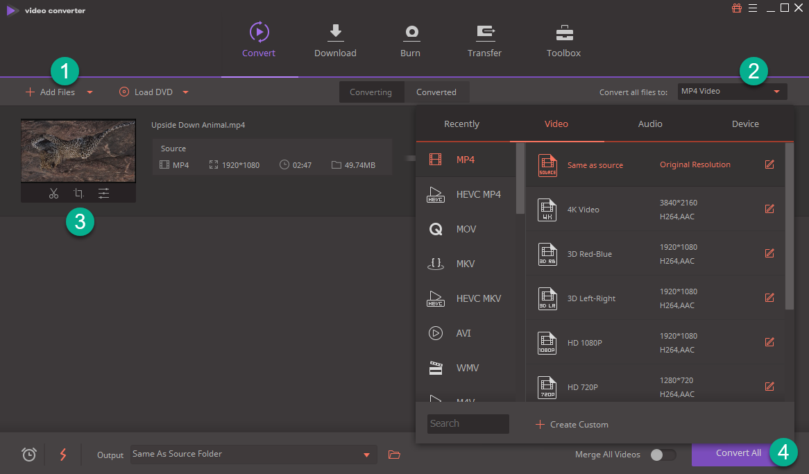Open the Toolbox section

click(x=564, y=40)
